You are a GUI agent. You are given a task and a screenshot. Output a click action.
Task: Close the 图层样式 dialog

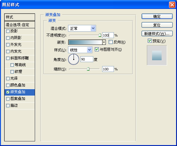click(x=172, y=5)
